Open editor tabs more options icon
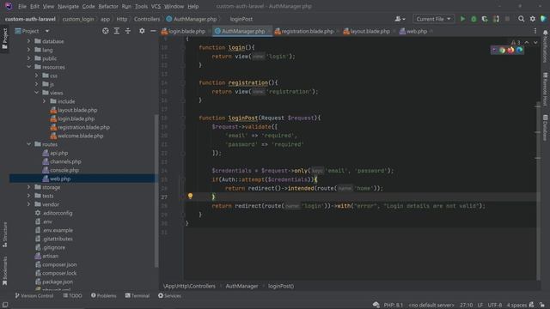The height and width of the screenshot is (309, 550). (535, 31)
